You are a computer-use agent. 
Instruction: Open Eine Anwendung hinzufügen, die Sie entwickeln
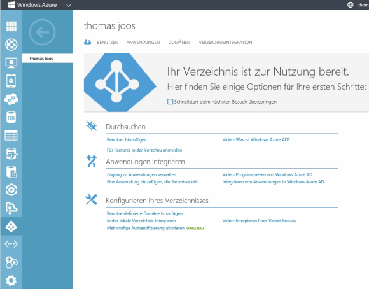153,182
